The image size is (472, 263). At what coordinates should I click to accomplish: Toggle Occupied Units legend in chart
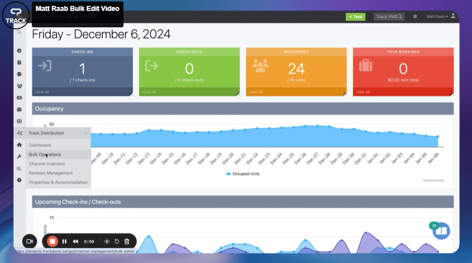243,174
